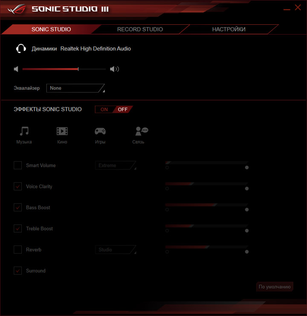The image size is (307, 316).
Task: Adjust the Smart Volume level slider
Action: (x=207, y=163)
